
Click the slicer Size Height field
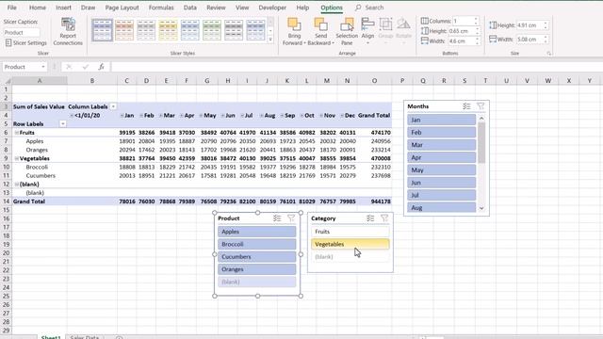tap(530, 25)
